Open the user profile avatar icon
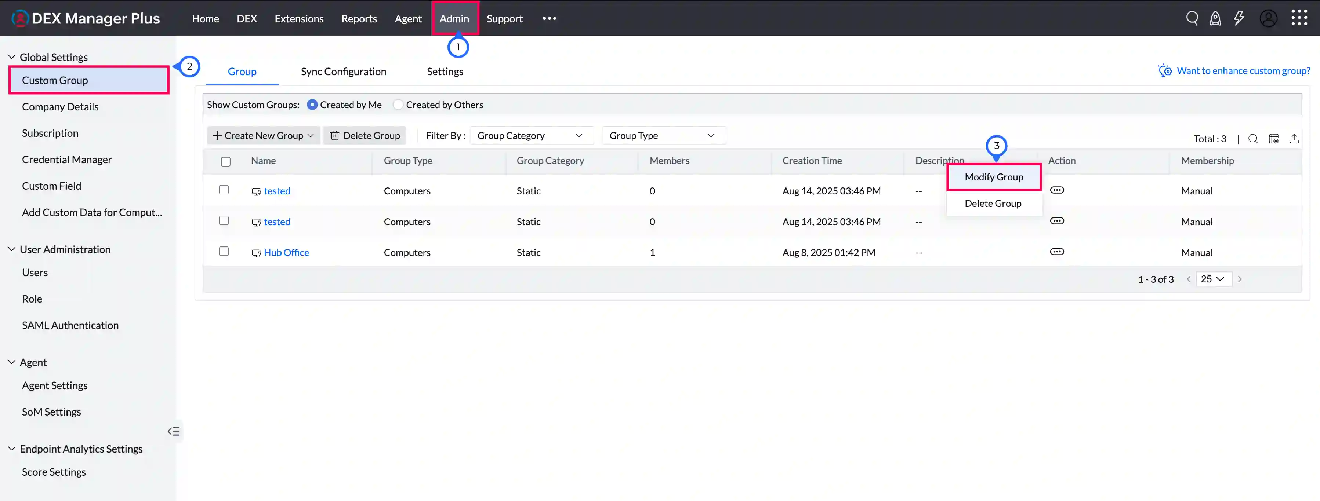The height and width of the screenshot is (501, 1320). pos(1268,18)
